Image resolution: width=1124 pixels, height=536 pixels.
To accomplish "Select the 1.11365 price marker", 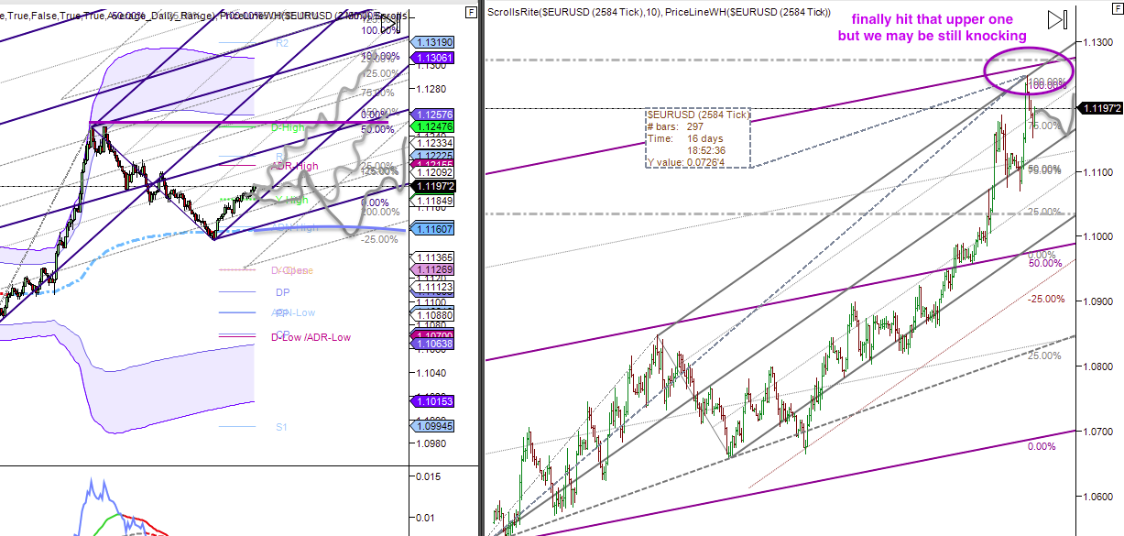I will 433,257.
